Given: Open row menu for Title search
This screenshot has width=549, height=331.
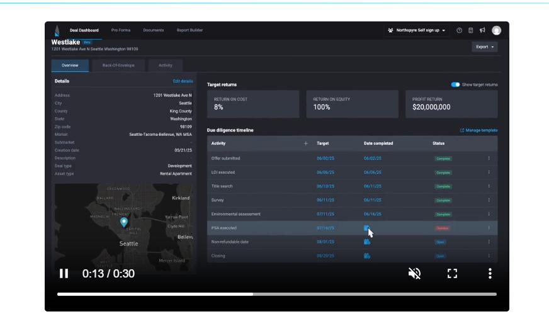Looking at the screenshot, I should 489,186.
